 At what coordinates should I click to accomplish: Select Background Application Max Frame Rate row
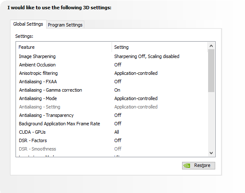[x=112, y=124]
